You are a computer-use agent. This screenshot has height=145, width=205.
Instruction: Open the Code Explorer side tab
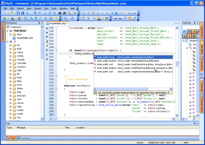3,32
